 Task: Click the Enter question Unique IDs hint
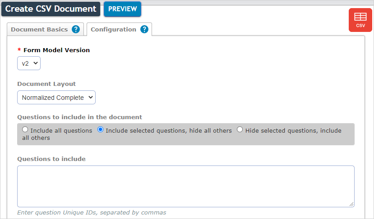92,213
